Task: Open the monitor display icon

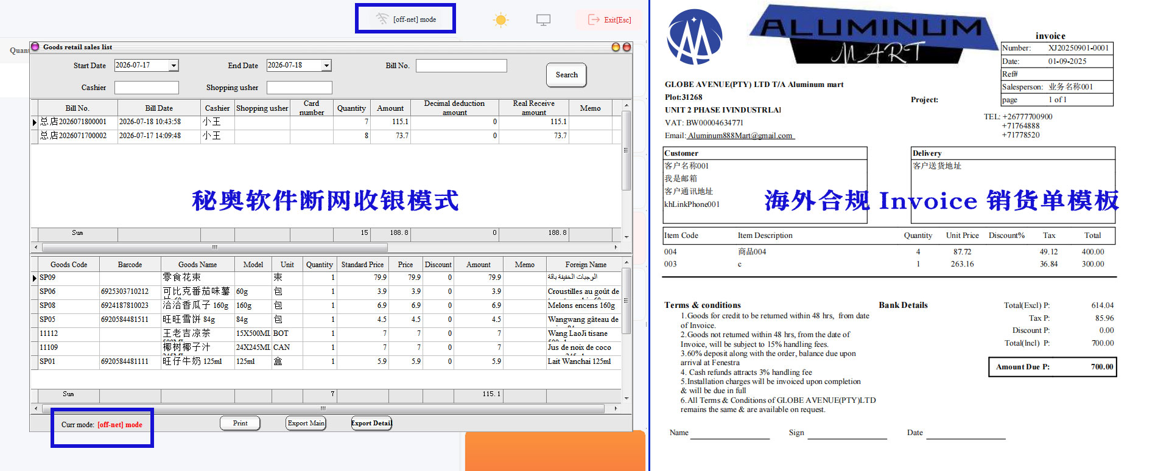Action: [x=543, y=20]
